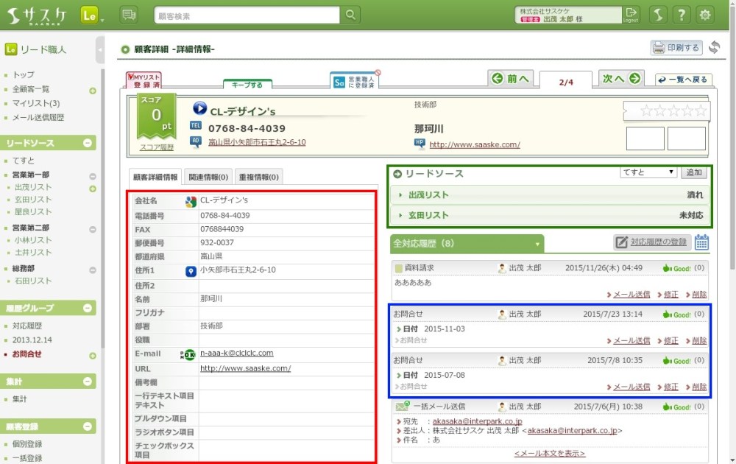Viewport: 736px width, 464px height.
Task: Click the 印刷する print button
Action: point(676,48)
